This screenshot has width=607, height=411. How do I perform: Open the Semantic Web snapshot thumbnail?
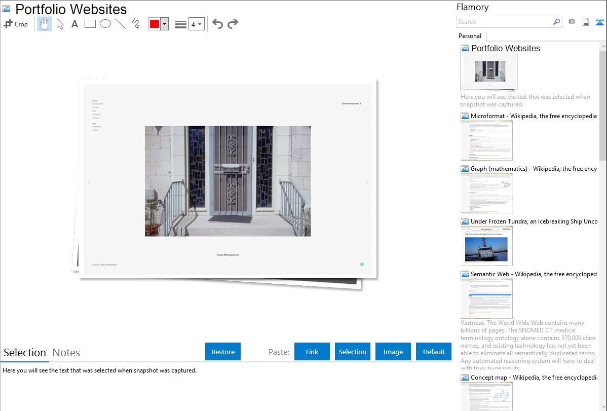click(486, 298)
